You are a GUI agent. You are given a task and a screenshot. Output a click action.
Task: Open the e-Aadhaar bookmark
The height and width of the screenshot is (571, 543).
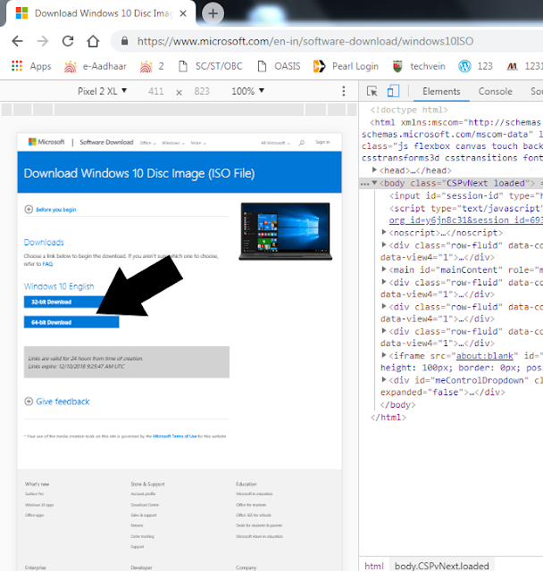(96, 66)
